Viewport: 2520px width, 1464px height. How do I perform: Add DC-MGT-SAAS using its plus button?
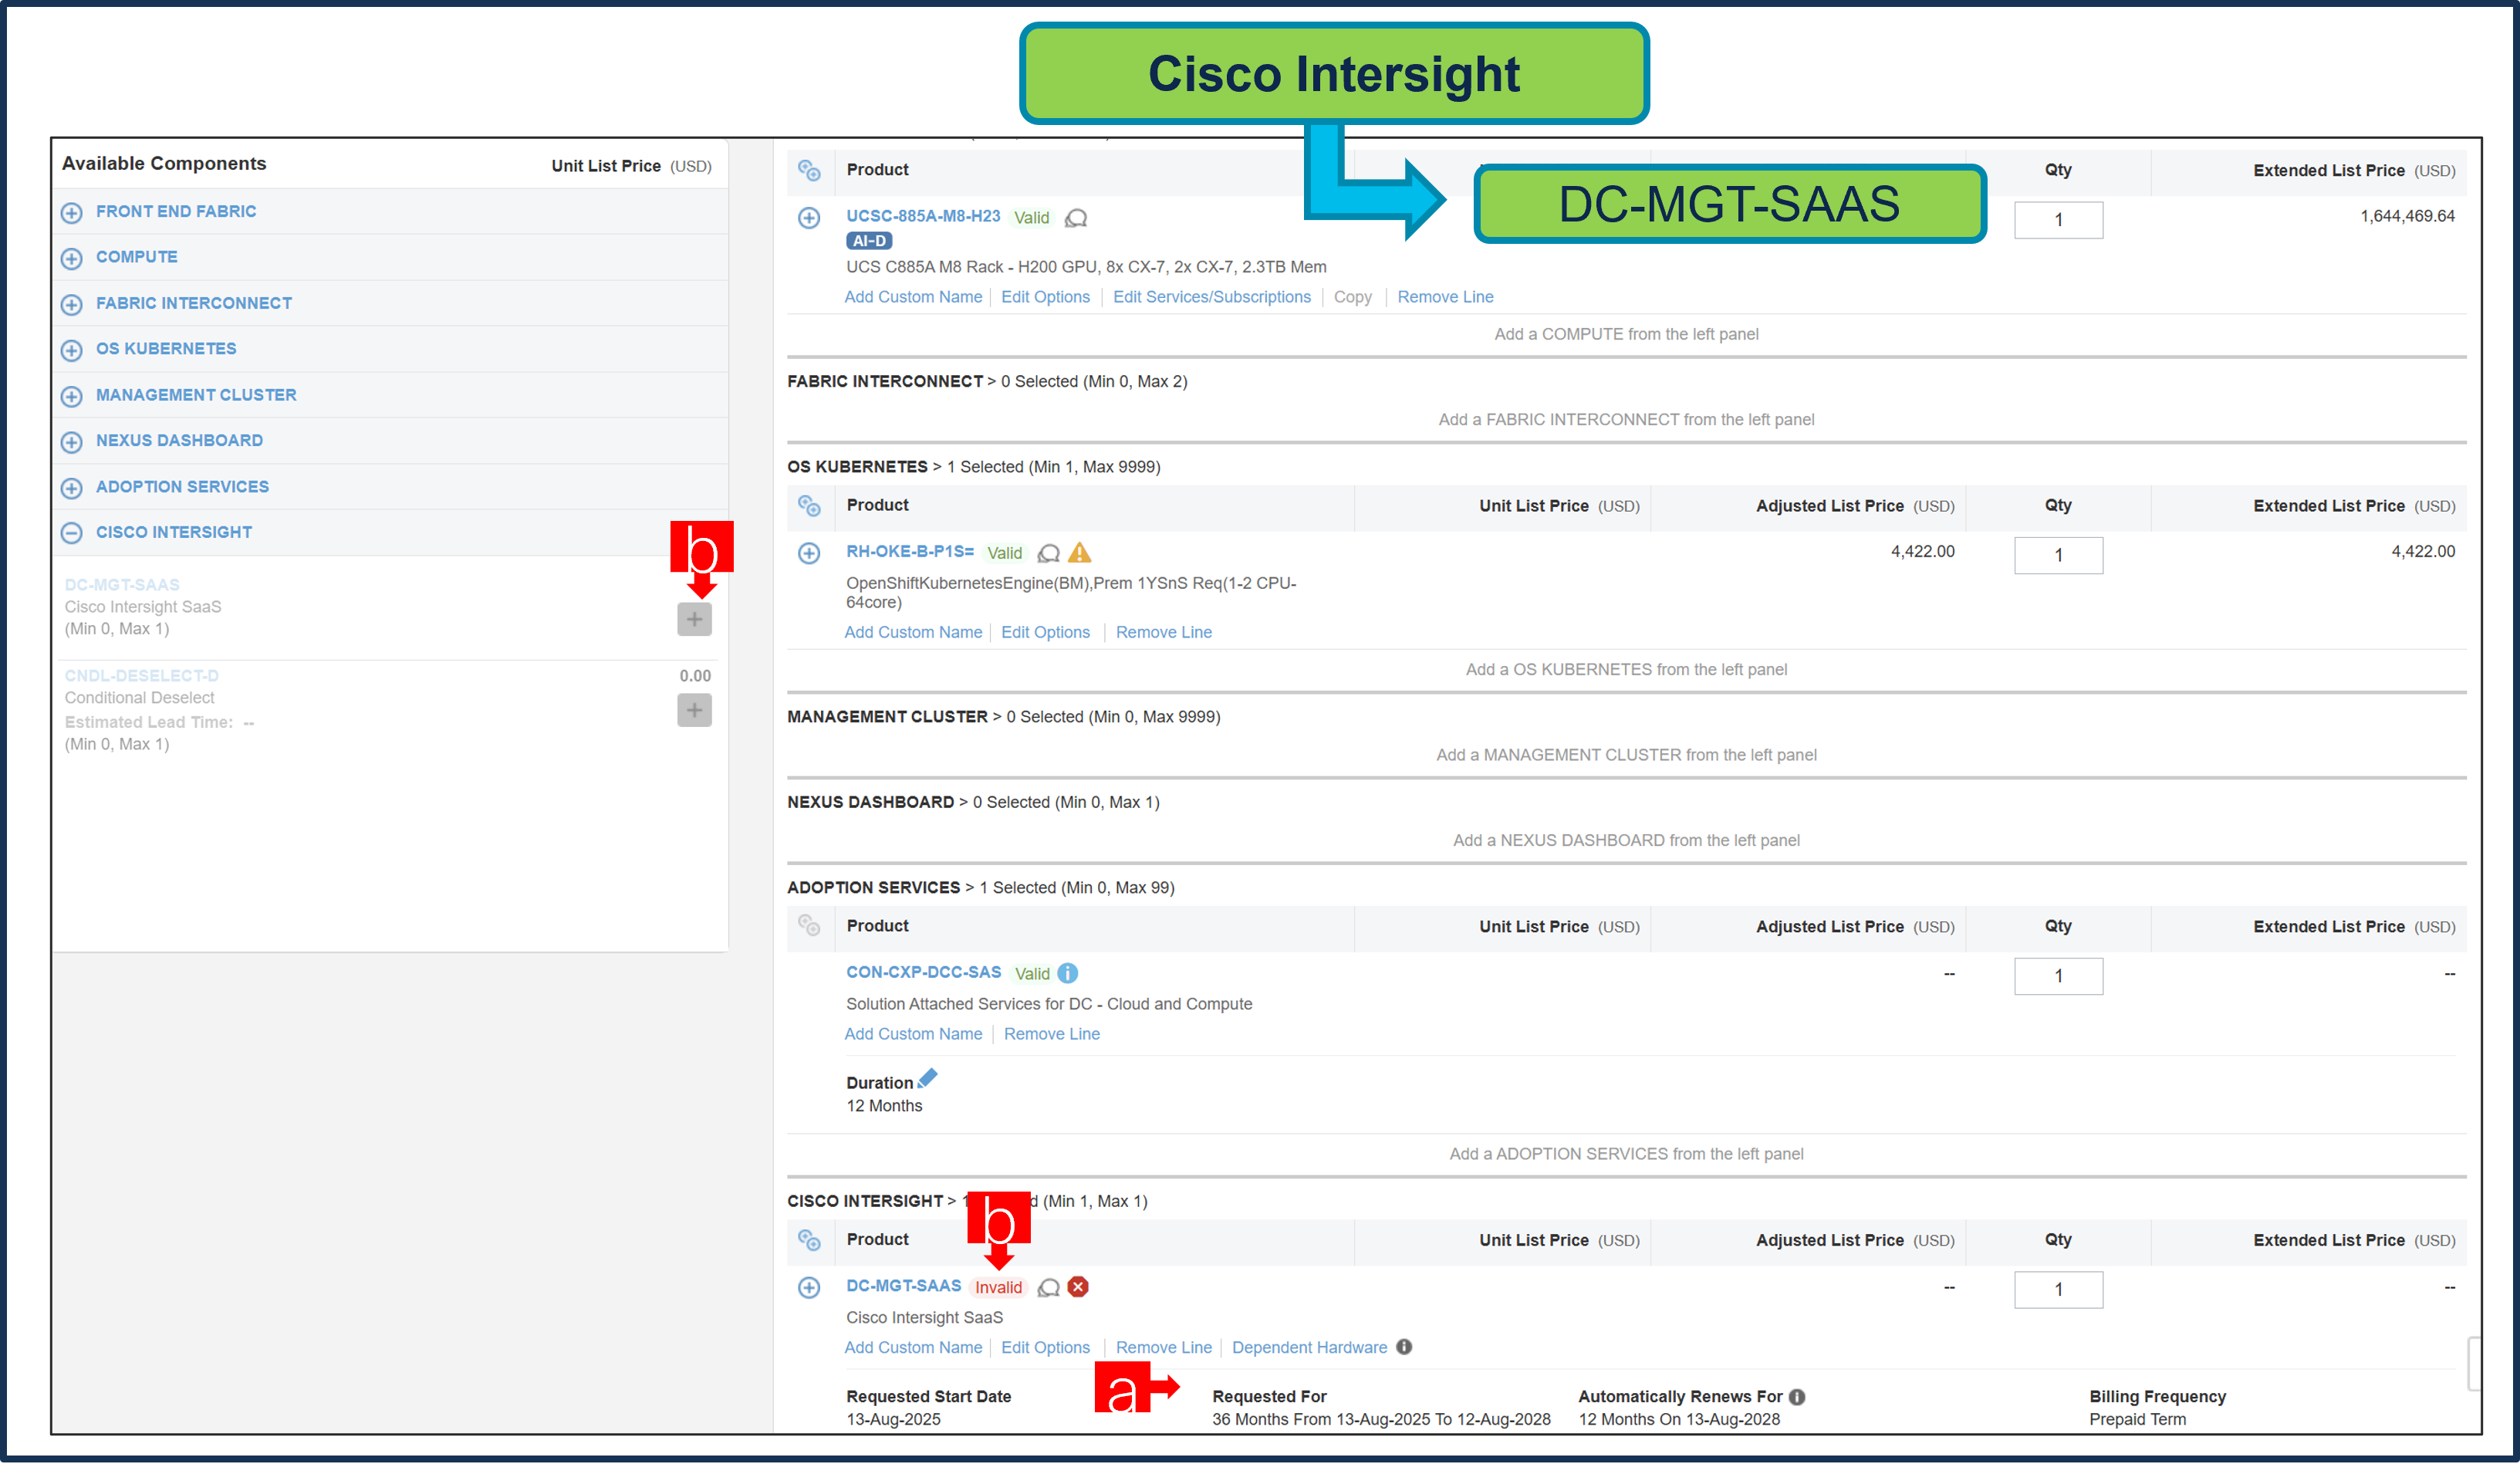click(x=694, y=620)
